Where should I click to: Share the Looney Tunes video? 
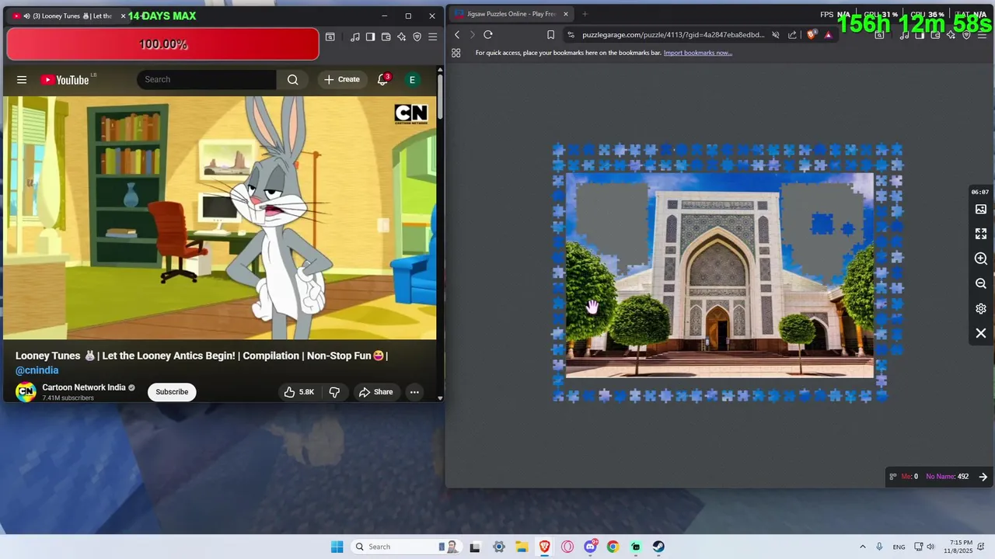click(376, 392)
